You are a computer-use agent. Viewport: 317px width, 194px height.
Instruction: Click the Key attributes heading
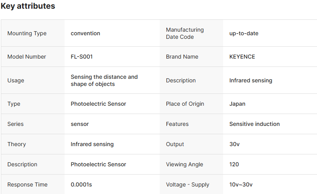pyautogui.click(x=28, y=6)
